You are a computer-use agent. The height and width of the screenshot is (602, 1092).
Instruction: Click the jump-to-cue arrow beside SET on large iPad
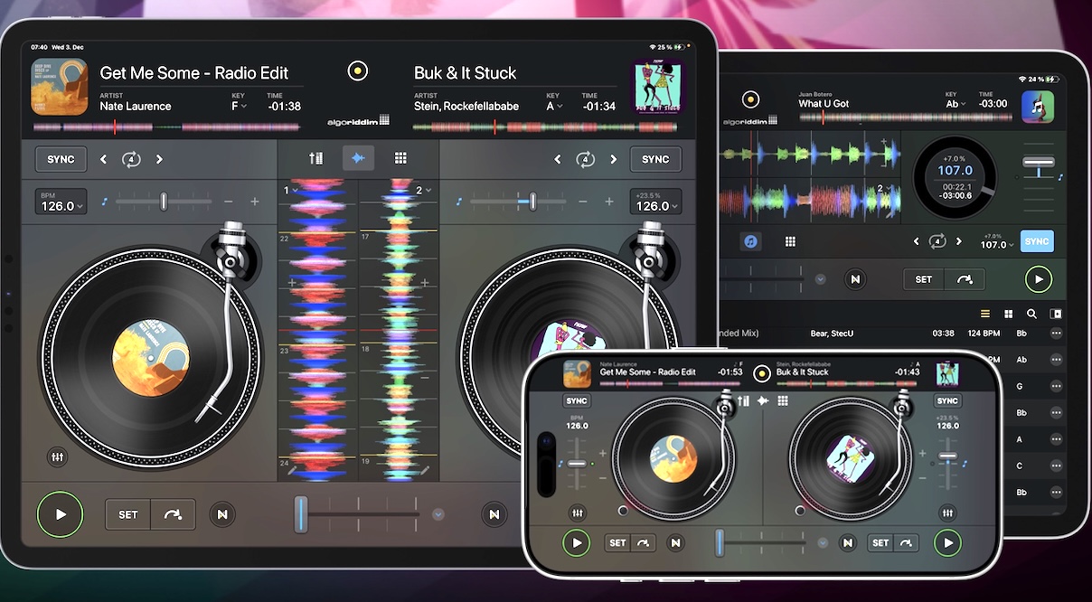coord(173,514)
